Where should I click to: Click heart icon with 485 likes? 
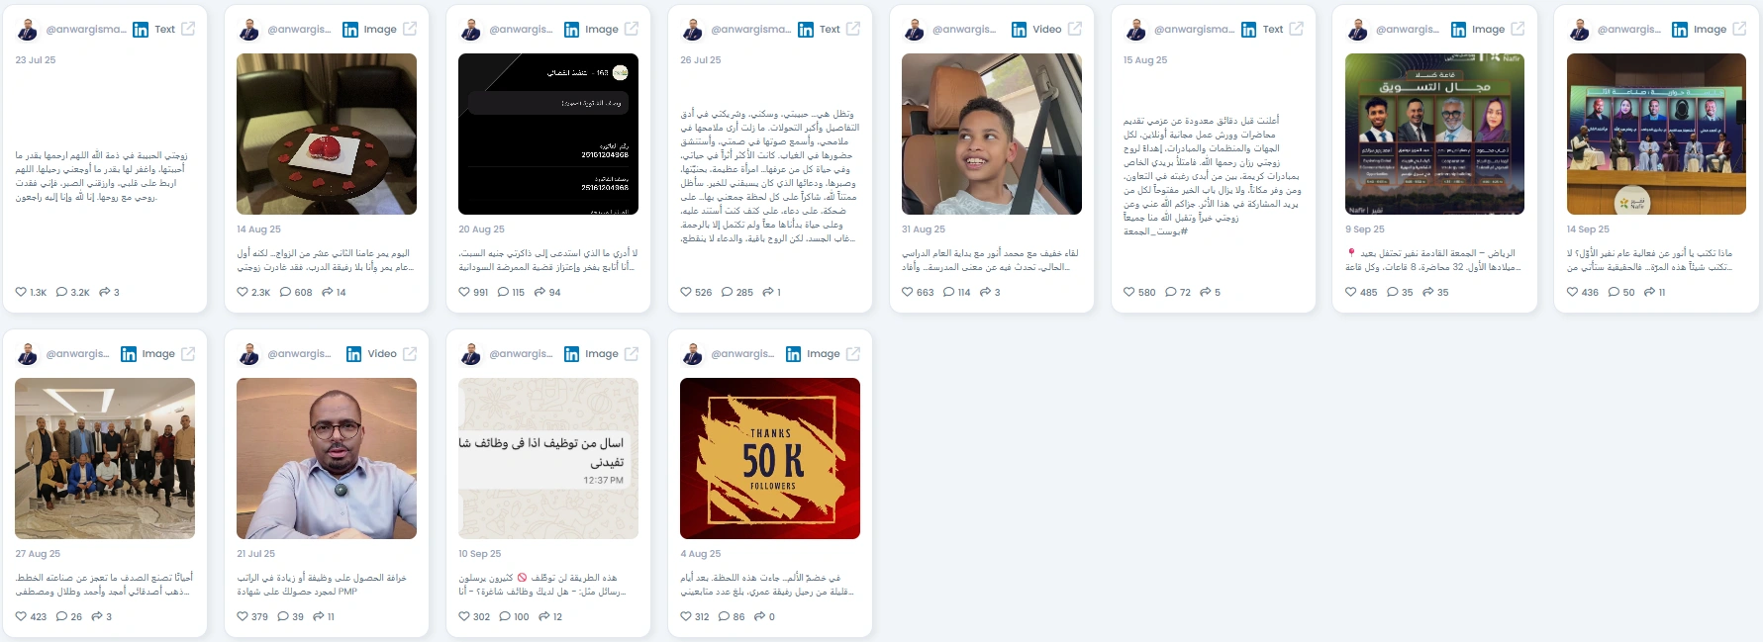click(1351, 292)
